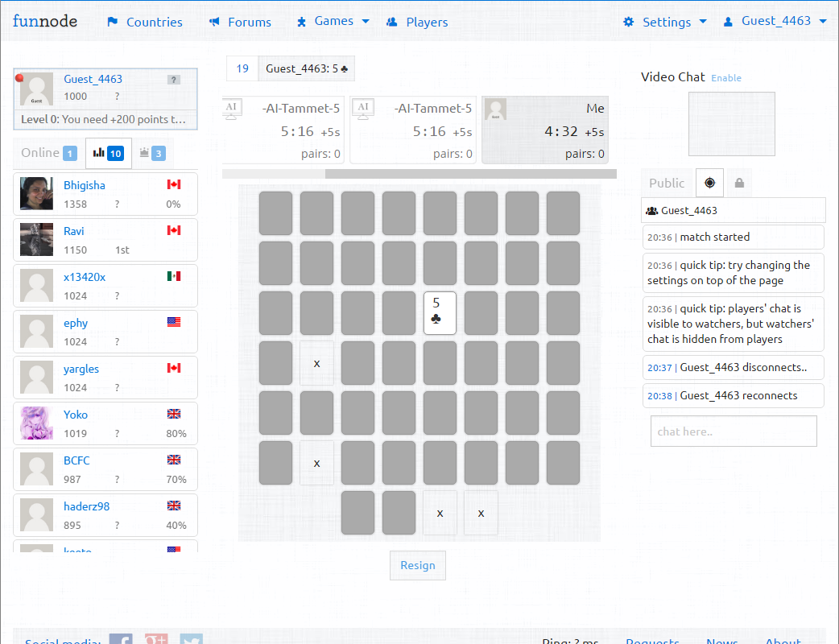Open haderz98's profile
This screenshot has width=839, height=644.
click(87, 506)
